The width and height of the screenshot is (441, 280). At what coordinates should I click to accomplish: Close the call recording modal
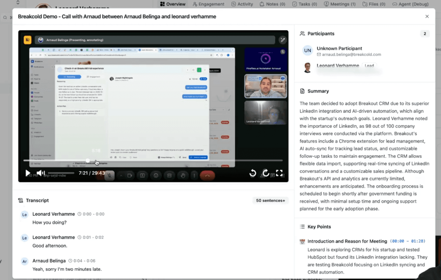[x=427, y=17]
